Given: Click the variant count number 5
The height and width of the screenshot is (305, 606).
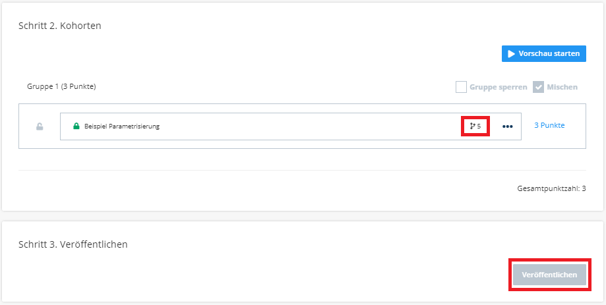Looking at the screenshot, I should point(479,126).
